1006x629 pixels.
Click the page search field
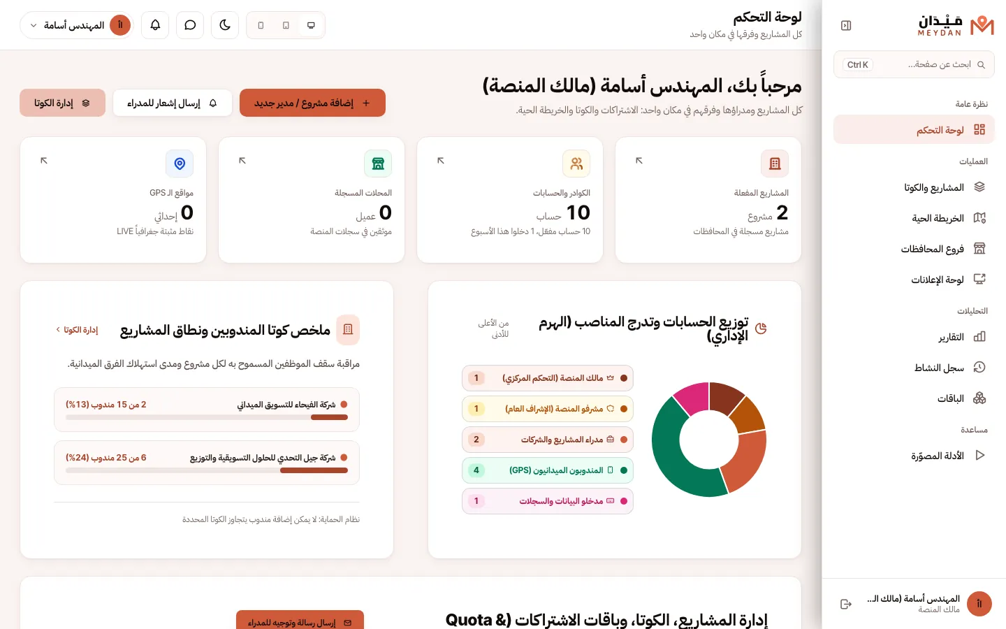pyautogui.click(x=914, y=64)
